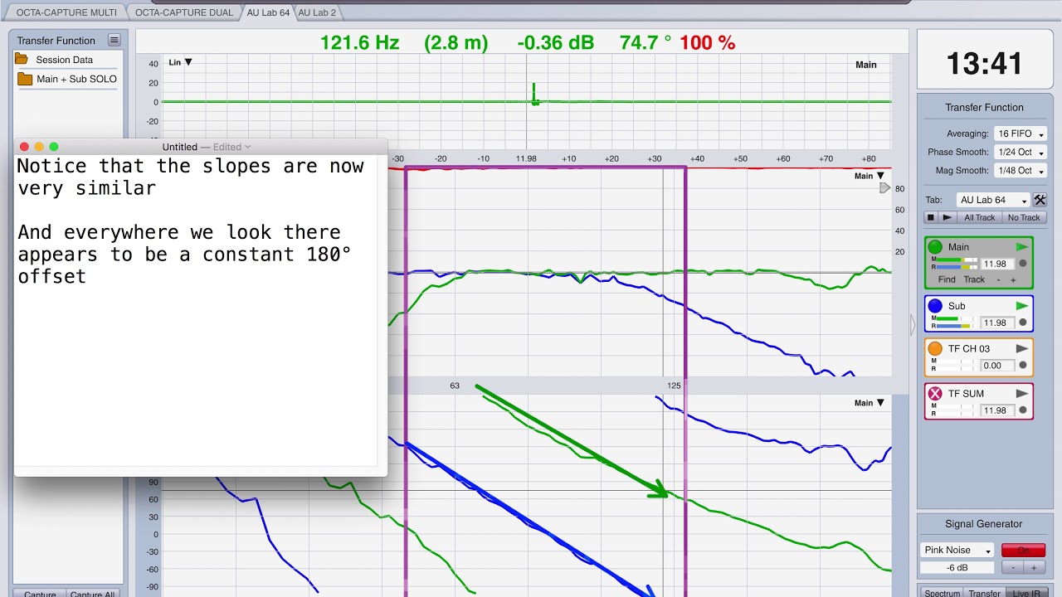Increase Main delay with plus button
Viewport: 1062px width, 597px height.
click(x=1013, y=279)
